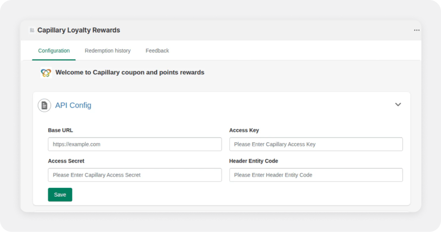
Task: Click into the Access Key field
Action: click(x=316, y=144)
